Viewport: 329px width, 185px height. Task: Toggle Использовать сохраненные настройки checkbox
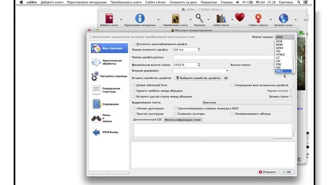pyautogui.click(x=90, y=37)
